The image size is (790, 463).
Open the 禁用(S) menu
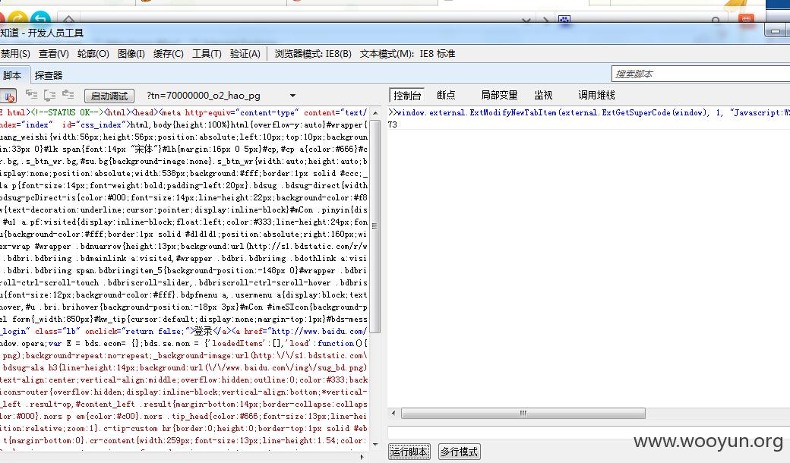15,54
